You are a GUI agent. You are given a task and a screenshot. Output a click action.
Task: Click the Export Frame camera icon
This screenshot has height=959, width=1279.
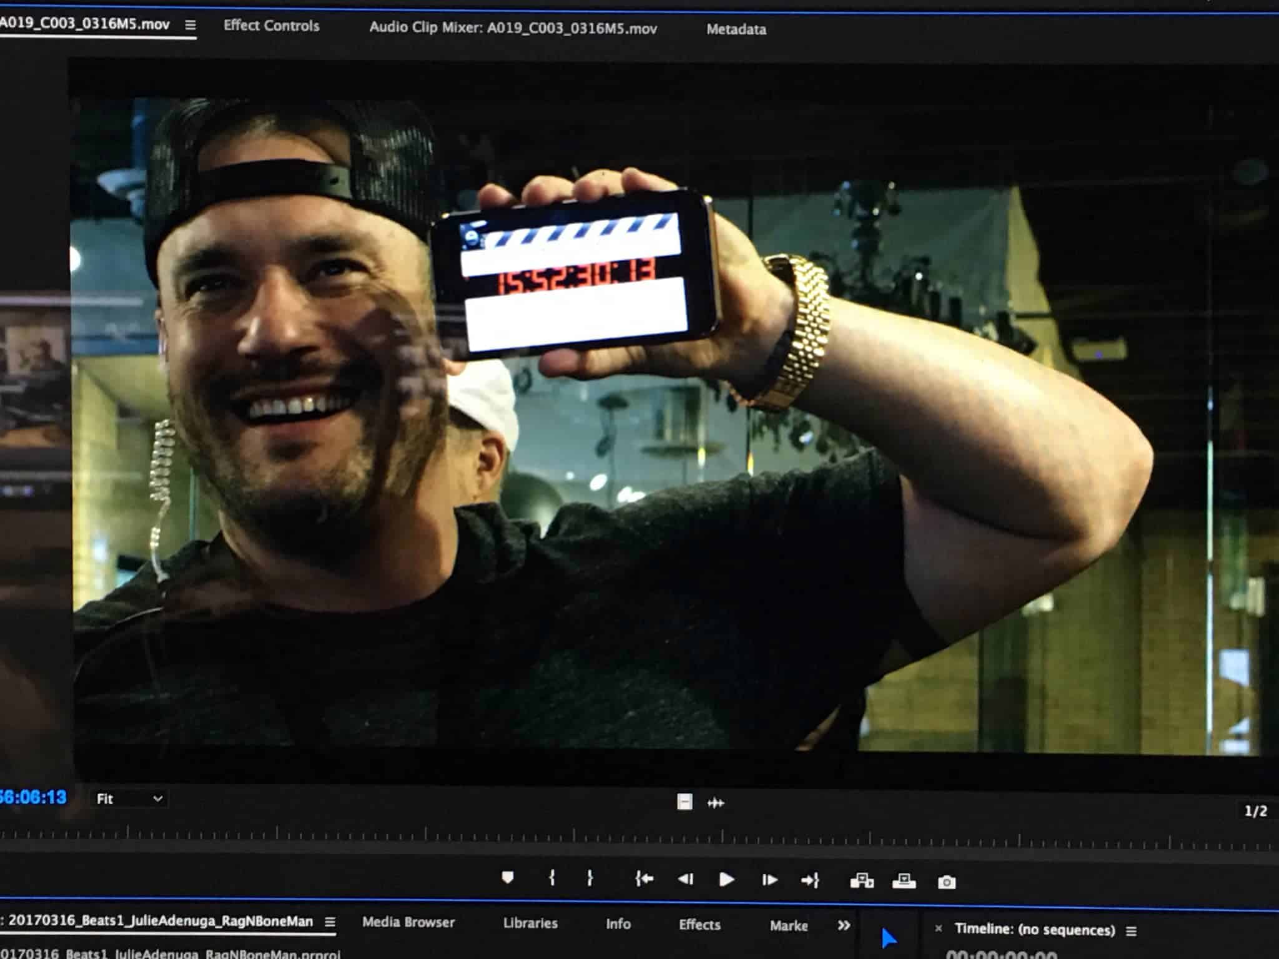(947, 882)
